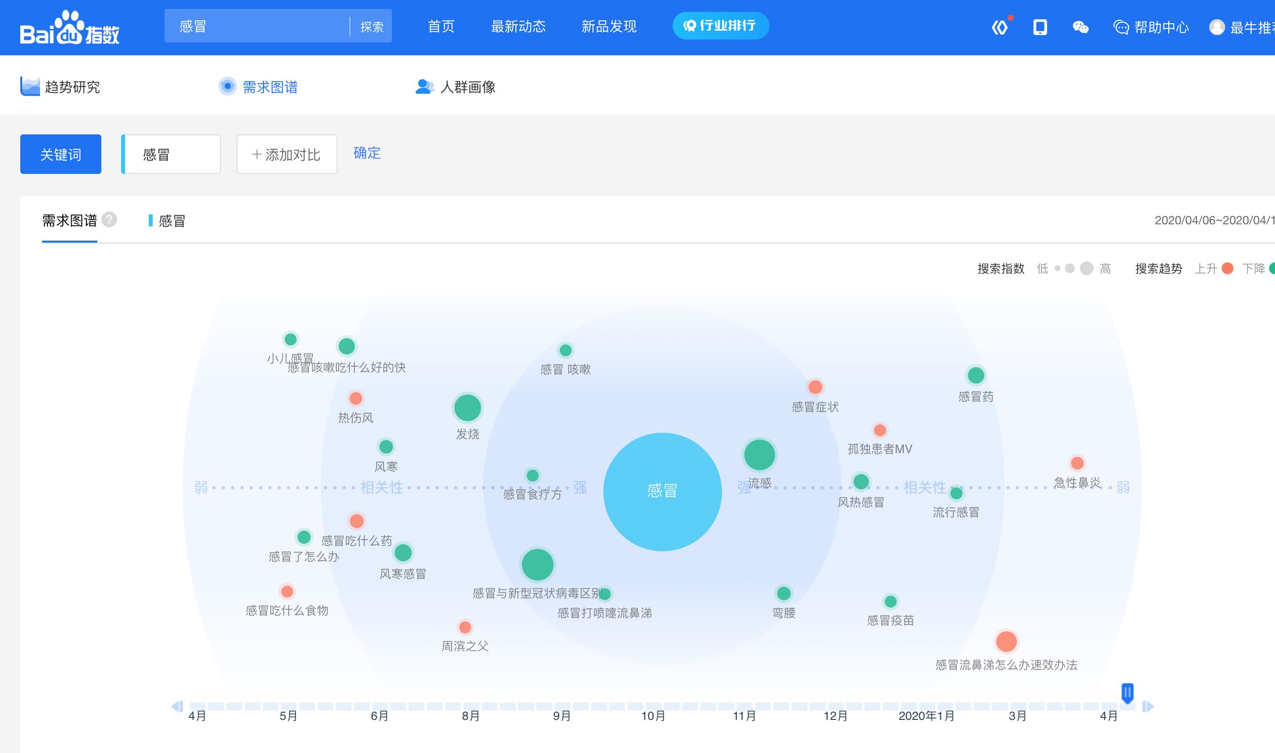1275x753 pixels.
Task: Click the WeChat icon in header
Action: (x=1080, y=27)
